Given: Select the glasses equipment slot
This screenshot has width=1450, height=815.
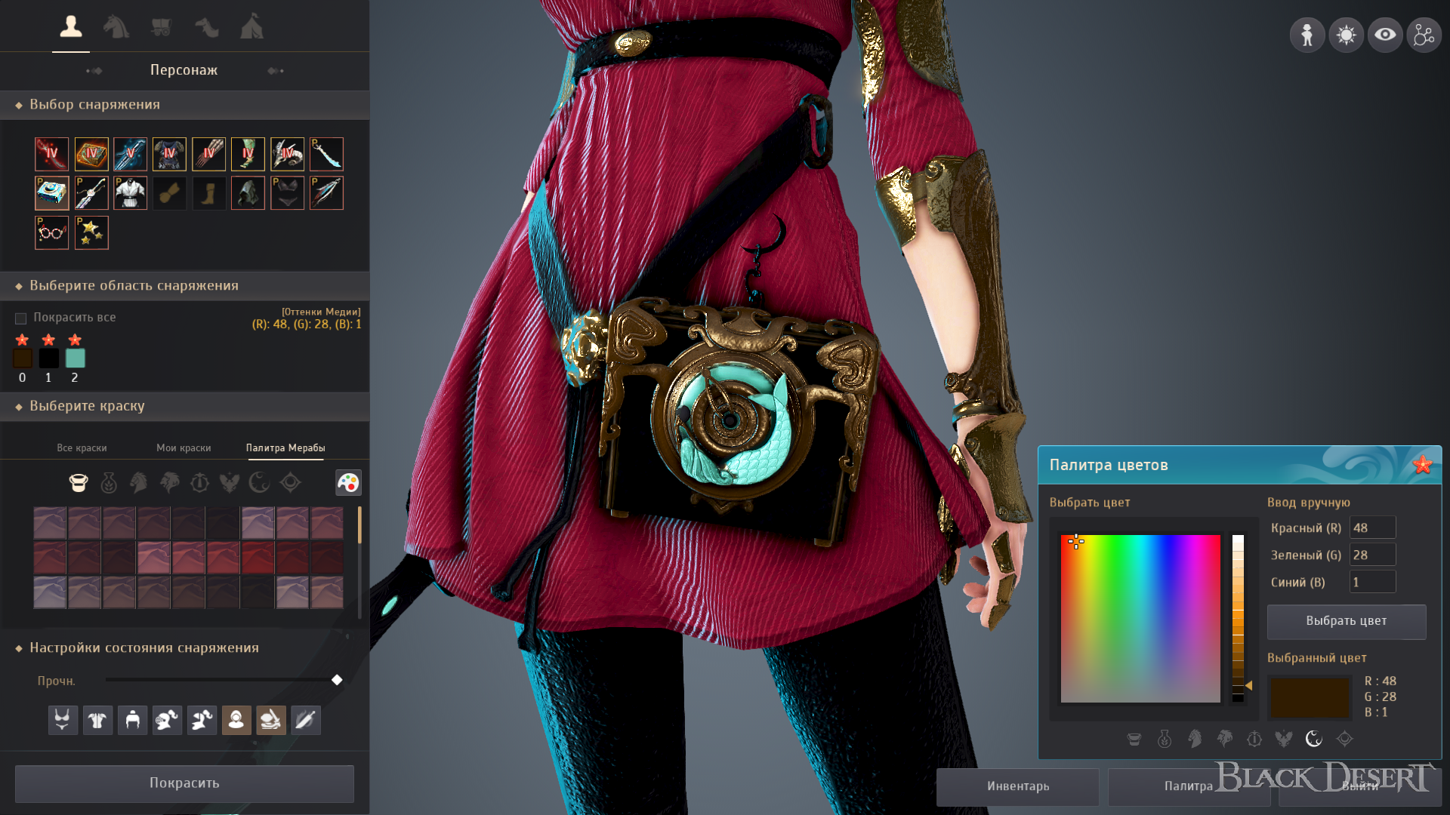Looking at the screenshot, I should (52, 232).
